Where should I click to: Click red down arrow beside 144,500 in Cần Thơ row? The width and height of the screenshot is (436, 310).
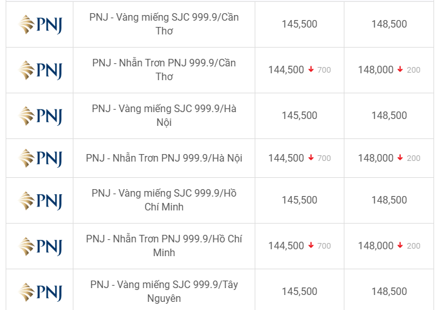pos(311,70)
